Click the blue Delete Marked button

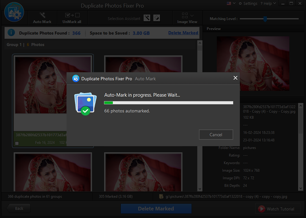click(156, 209)
